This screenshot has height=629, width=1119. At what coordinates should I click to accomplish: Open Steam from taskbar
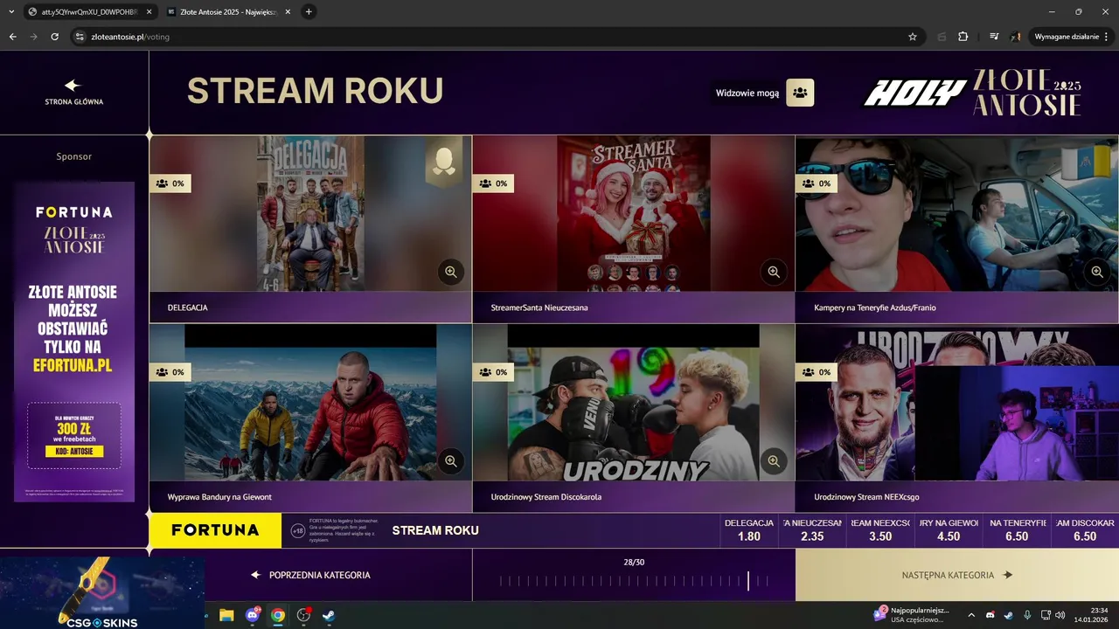tap(329, 615)
